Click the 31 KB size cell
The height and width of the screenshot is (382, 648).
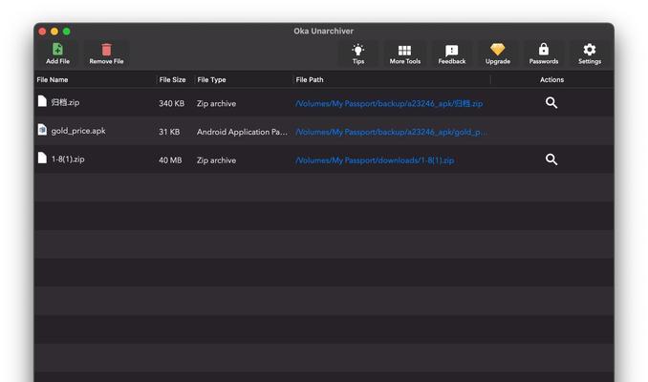tap(169, 132)
